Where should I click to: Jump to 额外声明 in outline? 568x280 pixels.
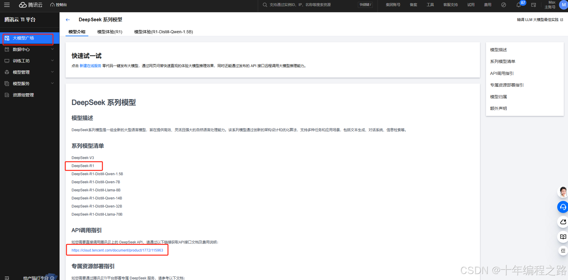coord(499,108)
